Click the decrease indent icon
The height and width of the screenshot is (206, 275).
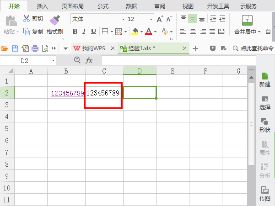(213, 18)
